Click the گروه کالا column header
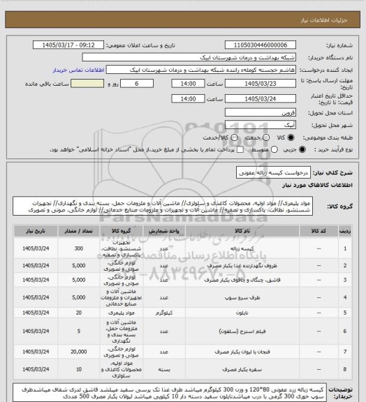 pos(121,231)
